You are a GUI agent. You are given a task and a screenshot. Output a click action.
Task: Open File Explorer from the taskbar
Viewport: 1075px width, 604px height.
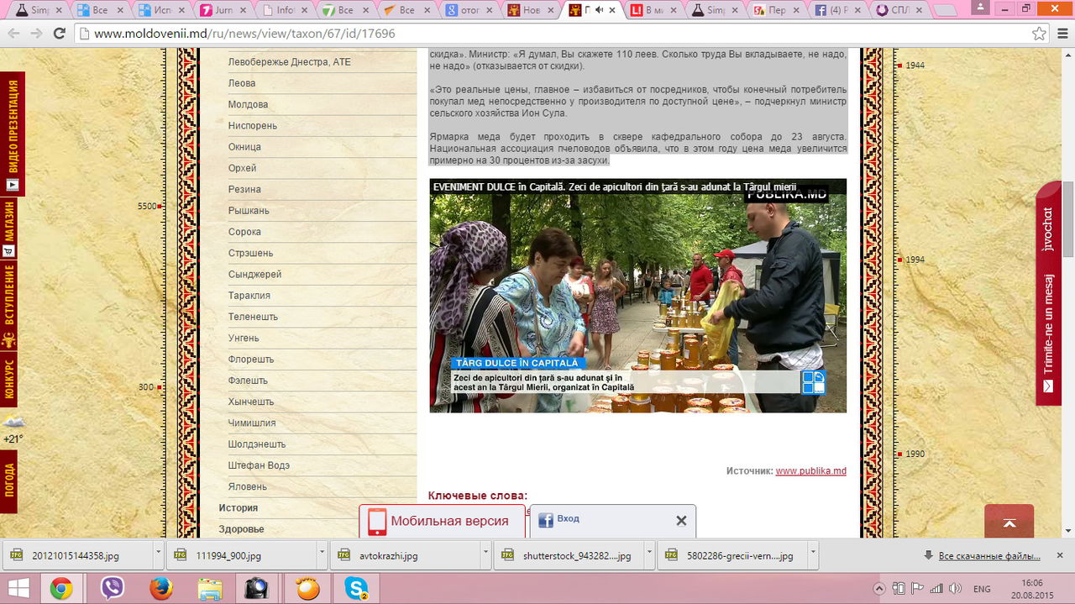click(x=210, y=588)
